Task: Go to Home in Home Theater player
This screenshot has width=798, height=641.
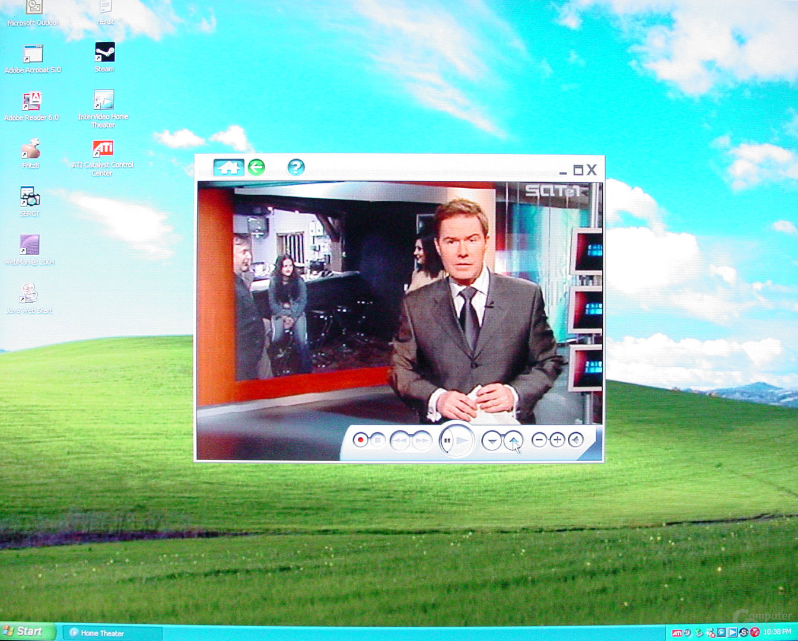Action: coord(228,167)
